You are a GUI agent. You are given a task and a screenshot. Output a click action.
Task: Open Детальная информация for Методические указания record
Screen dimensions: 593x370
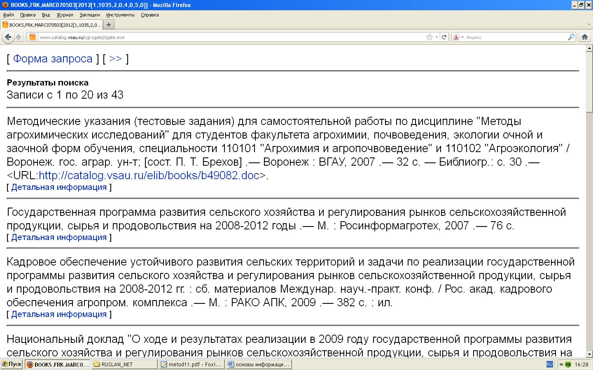pos(59,187)
